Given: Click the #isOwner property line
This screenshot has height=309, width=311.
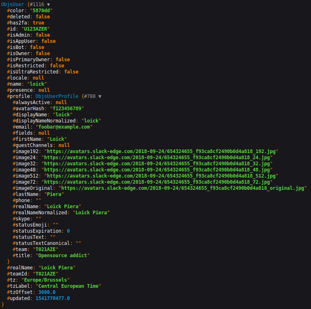Looking at the screenshot, I should click(x=28, y=53).
